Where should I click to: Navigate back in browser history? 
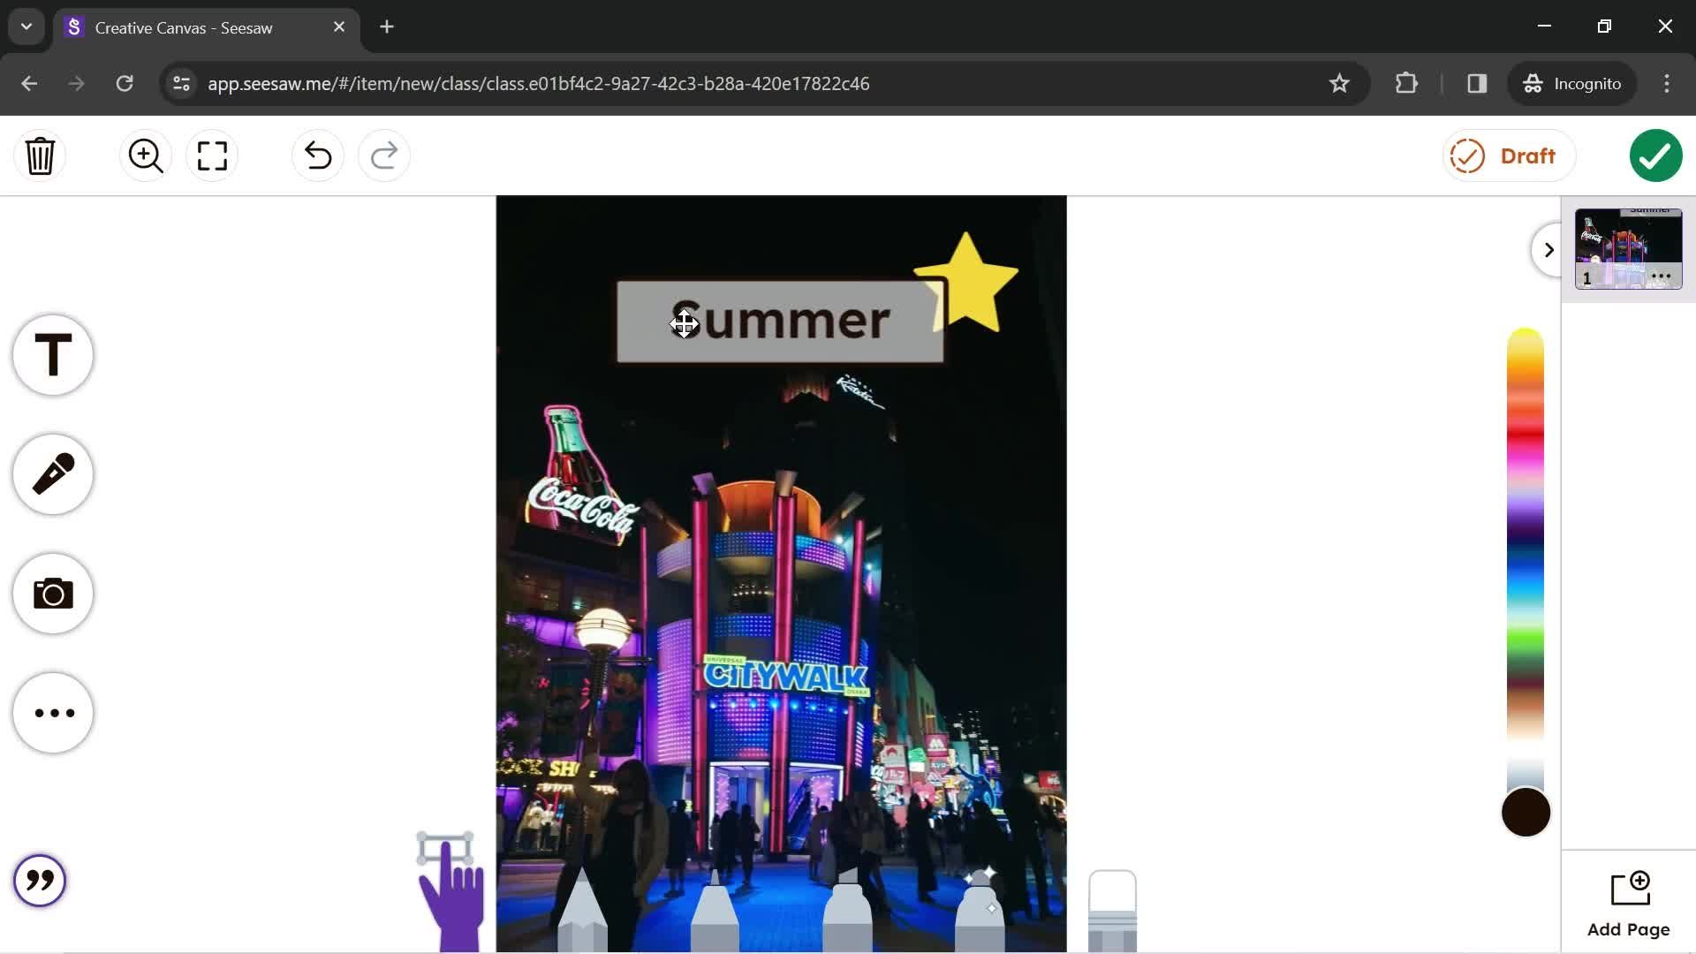[29, 83]
